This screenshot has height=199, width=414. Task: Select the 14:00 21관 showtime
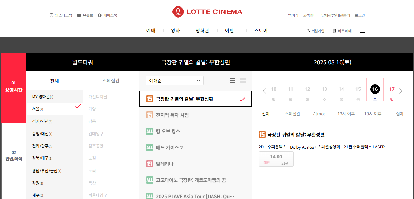click(x=276, y=159)
